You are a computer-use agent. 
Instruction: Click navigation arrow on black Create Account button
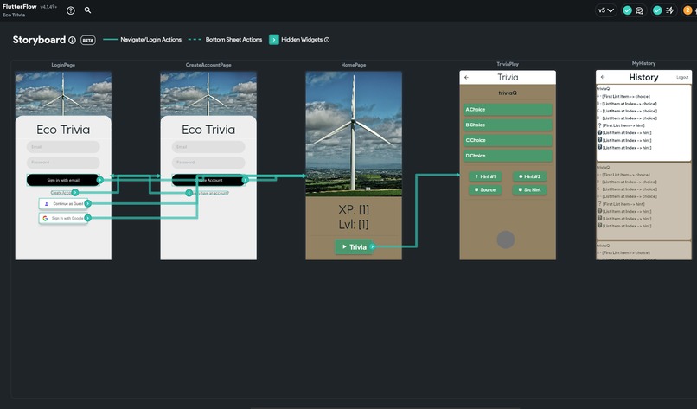tap(245, 180)
